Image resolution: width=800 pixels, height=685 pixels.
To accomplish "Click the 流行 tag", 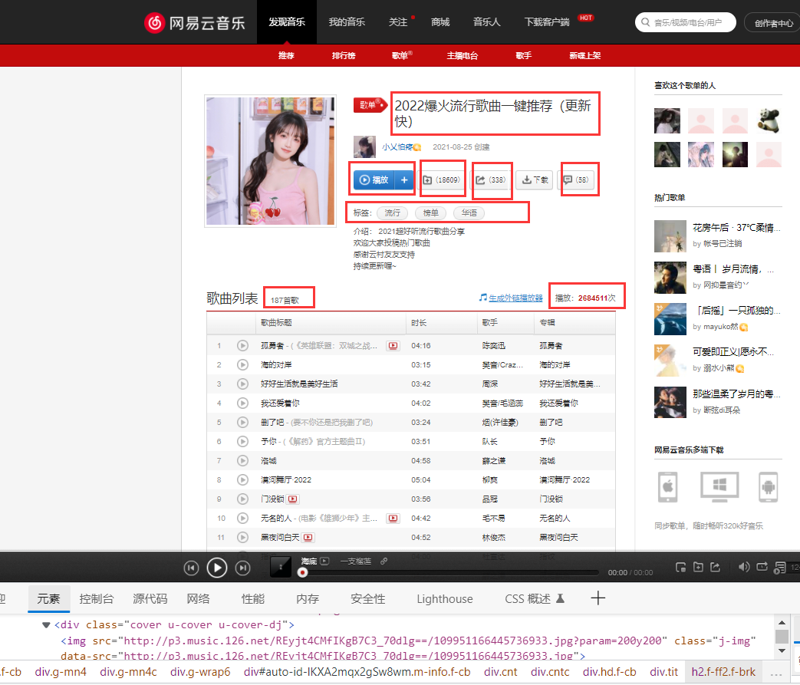I will pos(393,212).
